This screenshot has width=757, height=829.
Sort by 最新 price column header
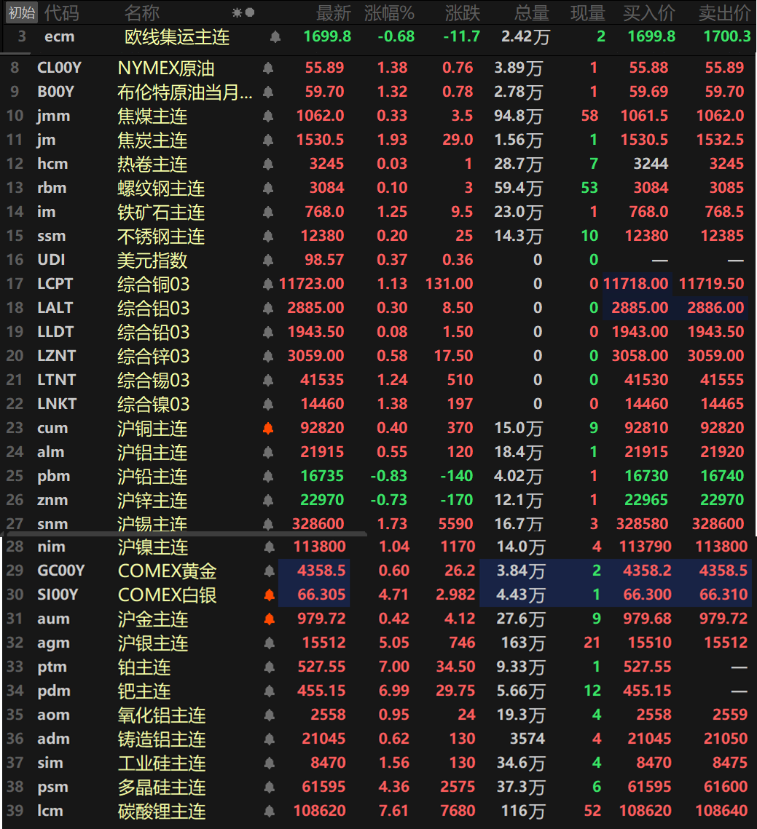(x=334, y=13)
